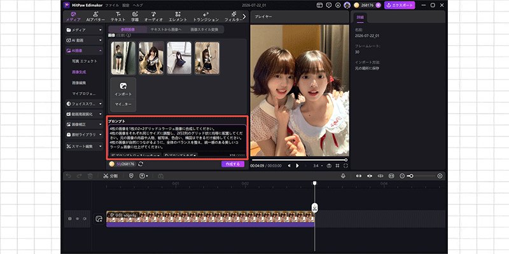Click the エクスポート export button
The width and height of the screenshot is (509, 254).
tap(400, 5)
